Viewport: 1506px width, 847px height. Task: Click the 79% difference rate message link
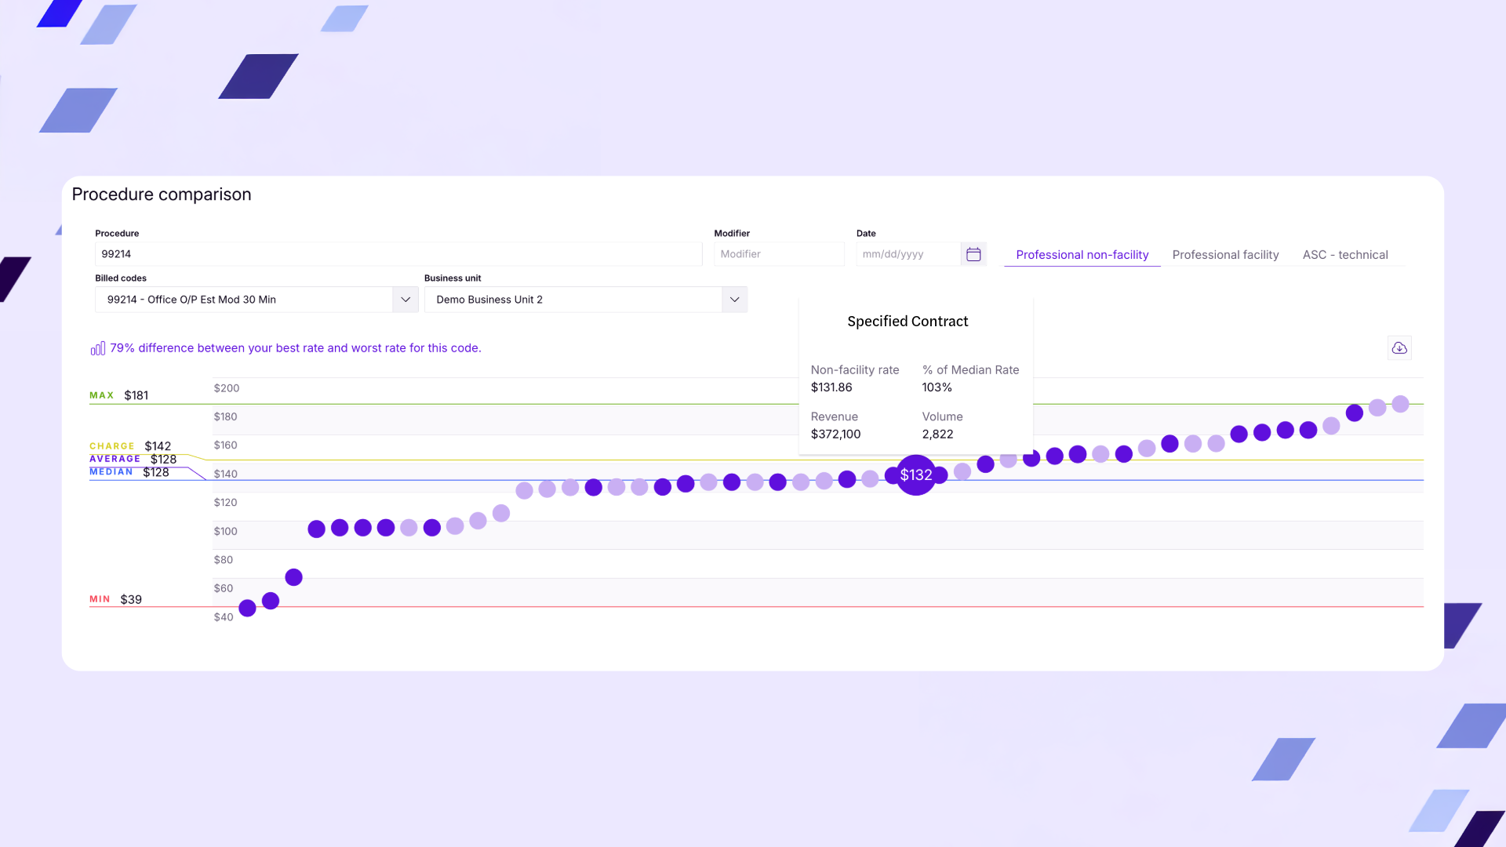tap(296, 347)
